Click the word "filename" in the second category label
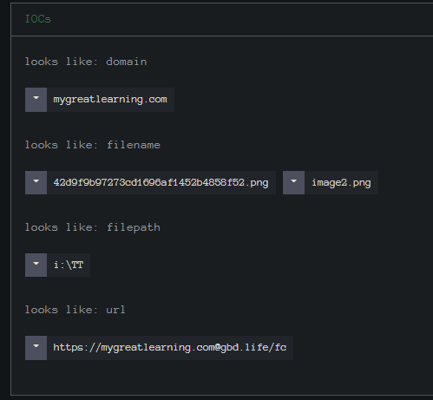The height and width of the screenshot is (400, 433). 134,145
